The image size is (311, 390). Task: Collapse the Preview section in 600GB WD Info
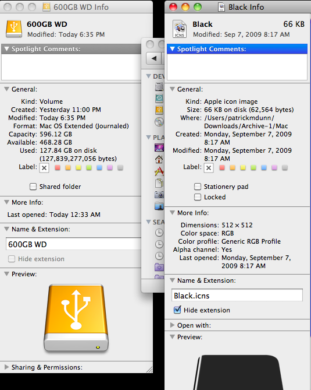pos(7,273)
